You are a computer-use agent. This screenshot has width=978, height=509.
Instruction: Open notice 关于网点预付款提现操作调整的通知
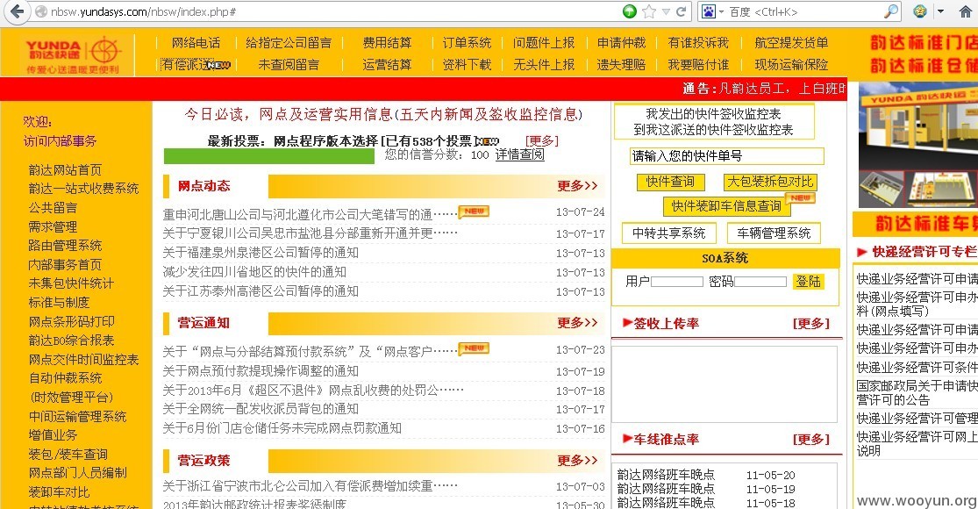(x=261, y=371)
